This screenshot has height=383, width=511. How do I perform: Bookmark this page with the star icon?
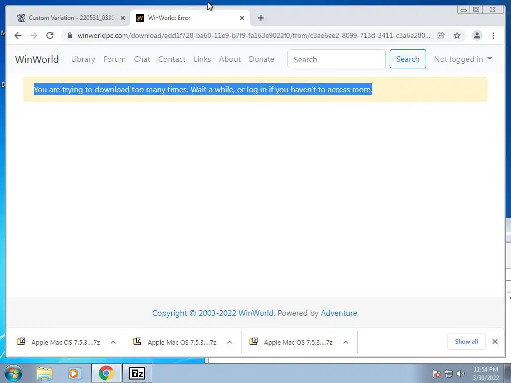point(457,35)
